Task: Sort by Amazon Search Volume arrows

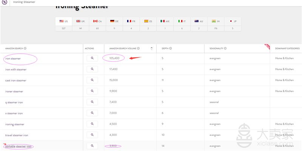Action: pyautogui.click(x=152, y=48)
